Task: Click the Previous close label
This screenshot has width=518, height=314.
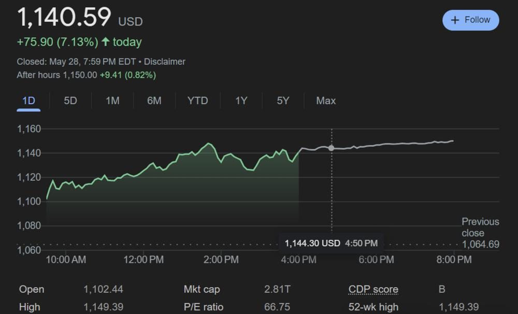Action: click(480, 227)
